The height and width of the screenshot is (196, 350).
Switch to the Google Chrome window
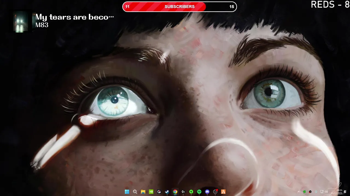click(x=175, y=192)
